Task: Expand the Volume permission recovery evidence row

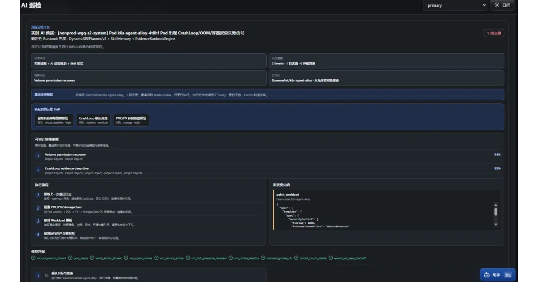Action: point(268,156)
